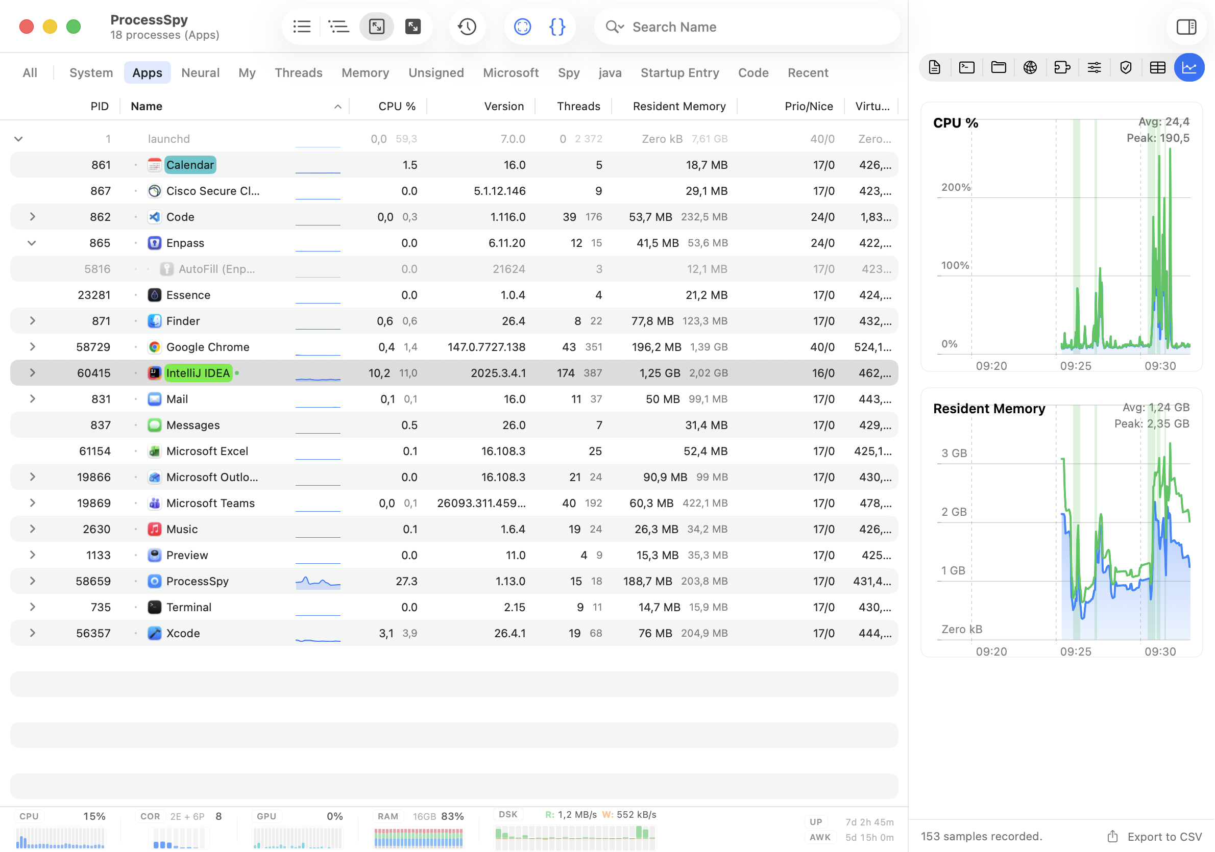Click the Microsoft Excel icon
Viewport: 1215px width, 852px height.
point(154,451)
